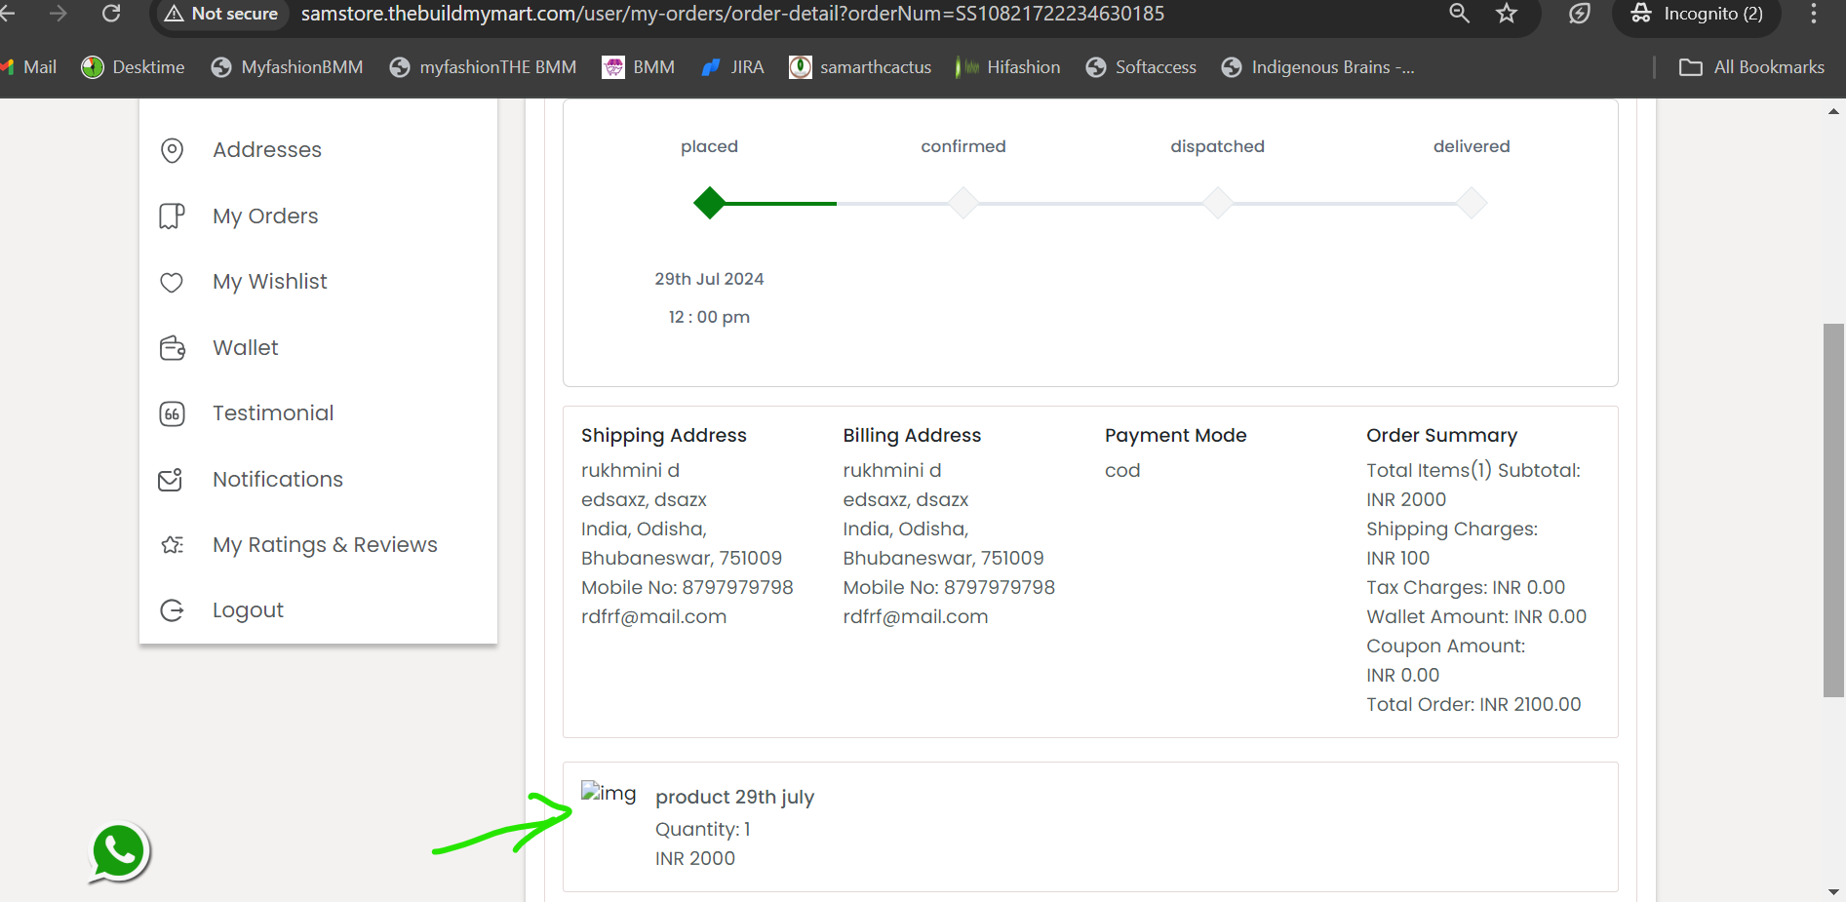Click the Logout arrow icon

click(172, 610)
